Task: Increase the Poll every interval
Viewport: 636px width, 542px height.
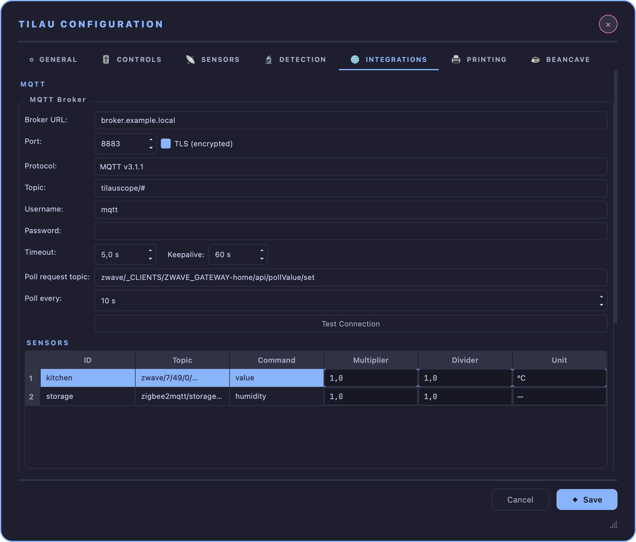Action: (x=601, y=297)
